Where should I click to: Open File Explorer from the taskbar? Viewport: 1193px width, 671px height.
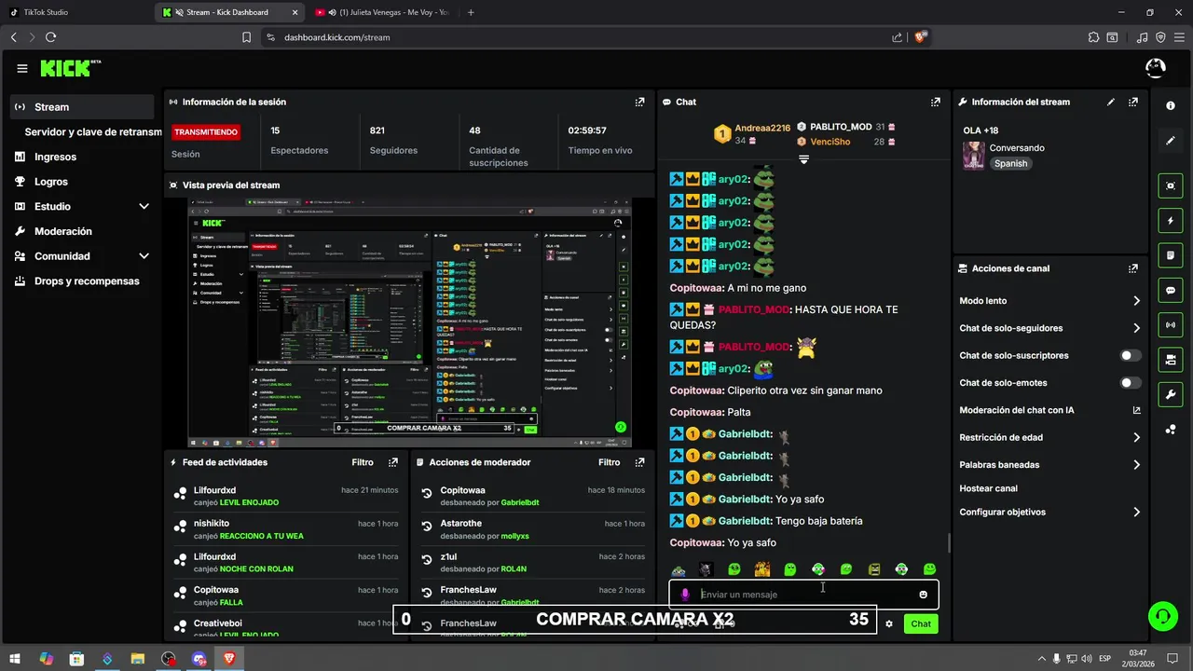coord(138,659)
